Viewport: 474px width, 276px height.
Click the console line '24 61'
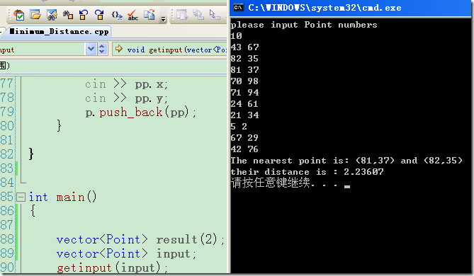click(x=244, y=104)
